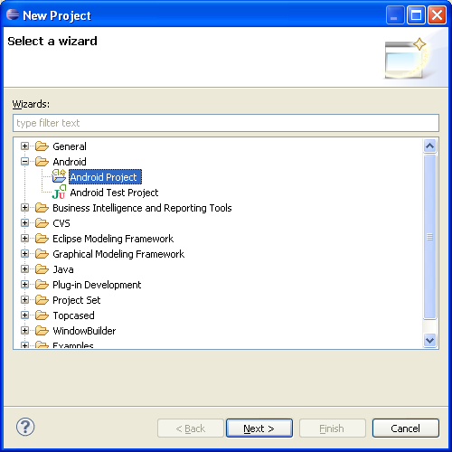Select Android Test Project entry
452x452 pixels.
pos(114,193)
